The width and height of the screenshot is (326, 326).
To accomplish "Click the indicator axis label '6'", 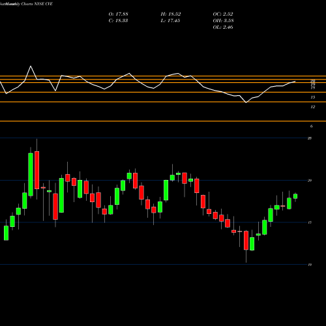I will click(x=312, y=126).
